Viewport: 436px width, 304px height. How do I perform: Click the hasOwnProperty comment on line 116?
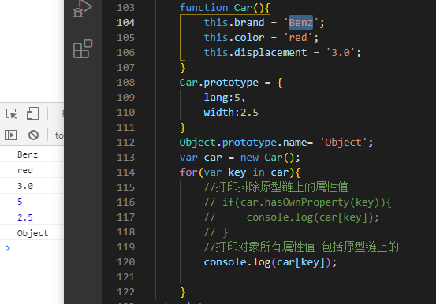click(298, 202)
